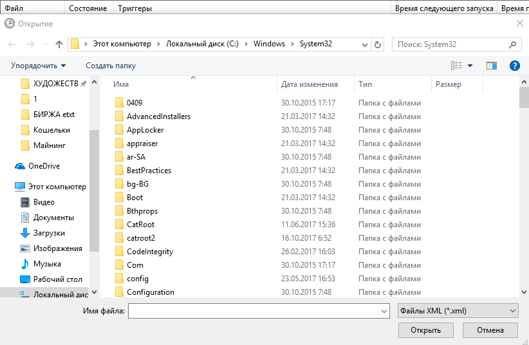The image size is (529, 345).
Task: Go forward using the forward arrow
Action: click(31, 44)
